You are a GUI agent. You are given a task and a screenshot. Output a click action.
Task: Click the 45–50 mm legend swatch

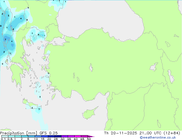[84, 136]
